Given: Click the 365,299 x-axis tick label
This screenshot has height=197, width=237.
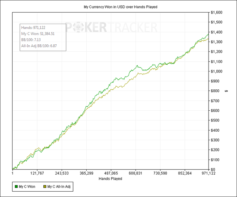Looking at the screenshot, I should 86,173.
